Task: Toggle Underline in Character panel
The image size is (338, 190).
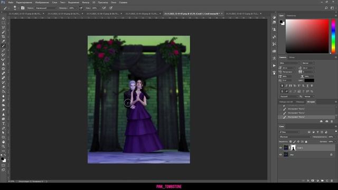Action: [307, 85]
